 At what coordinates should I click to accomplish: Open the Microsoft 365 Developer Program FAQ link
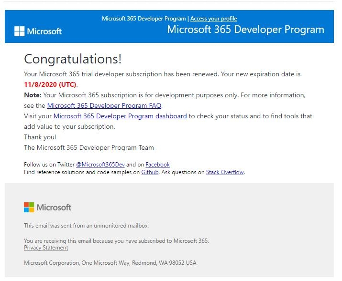pos(104,106)
